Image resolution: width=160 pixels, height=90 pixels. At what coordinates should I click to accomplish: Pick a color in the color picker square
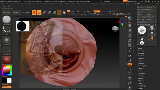[7, 70]
